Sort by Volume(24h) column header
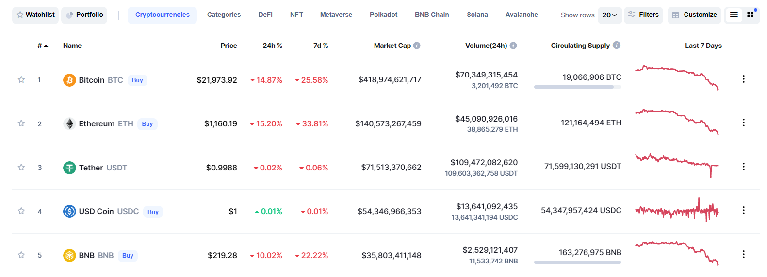767x277 pixels. coord(486,46)
